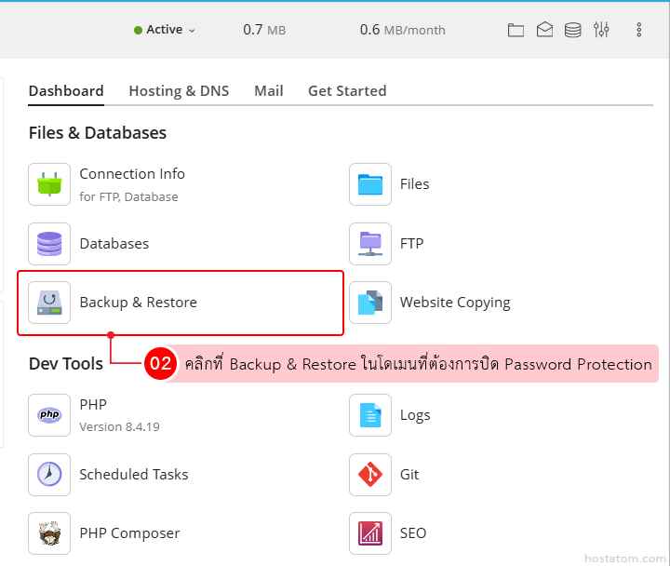Viewport: 670px width, 566px height.
Task: Open the PHP settings icon
Action: pos(49,415)
